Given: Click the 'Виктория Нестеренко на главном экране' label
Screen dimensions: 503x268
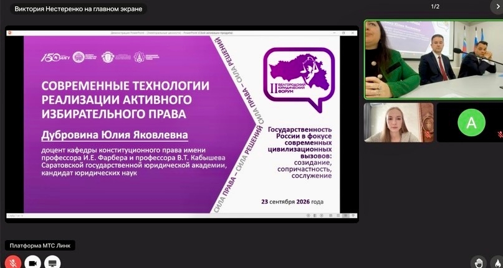Looking at the screenshot, I should coord(79,9).
